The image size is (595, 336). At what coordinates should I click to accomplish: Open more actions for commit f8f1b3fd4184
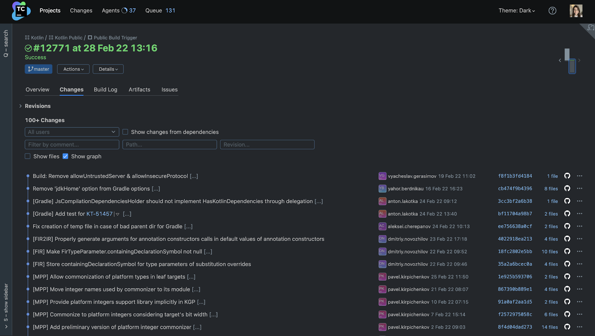(x=579, y=176)
